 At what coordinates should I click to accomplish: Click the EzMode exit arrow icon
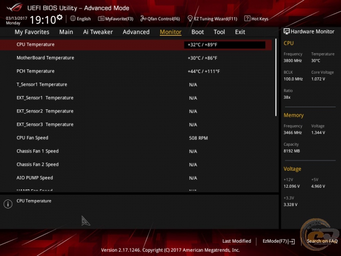pyautogui.click(x=291, y=241)
